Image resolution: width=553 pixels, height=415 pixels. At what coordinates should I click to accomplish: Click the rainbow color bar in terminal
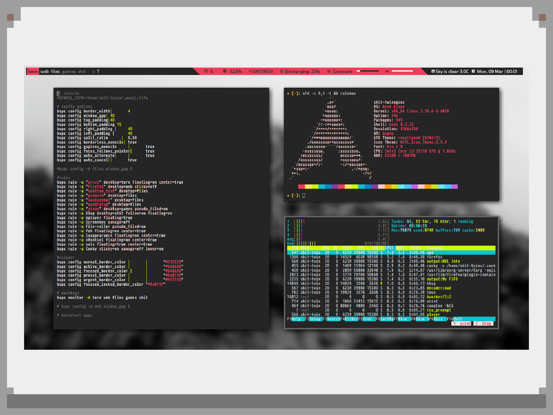[x=377, y=186]
